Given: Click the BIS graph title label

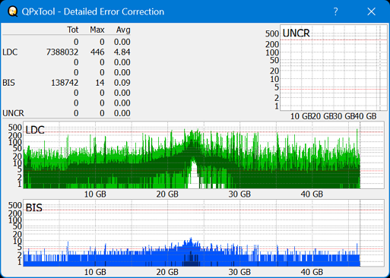Looking at the screenshot, I should 34,208.
